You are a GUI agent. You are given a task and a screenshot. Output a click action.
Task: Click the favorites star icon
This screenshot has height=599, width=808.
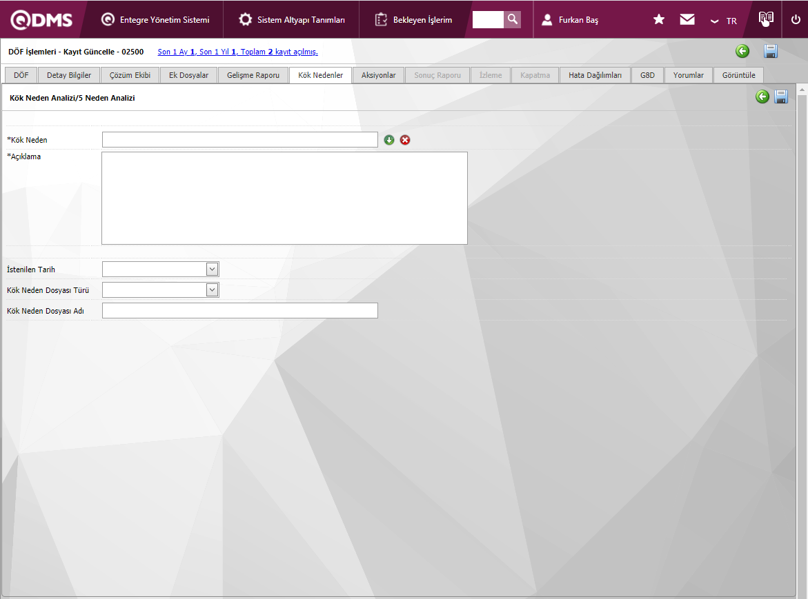[x=658, y=19]
